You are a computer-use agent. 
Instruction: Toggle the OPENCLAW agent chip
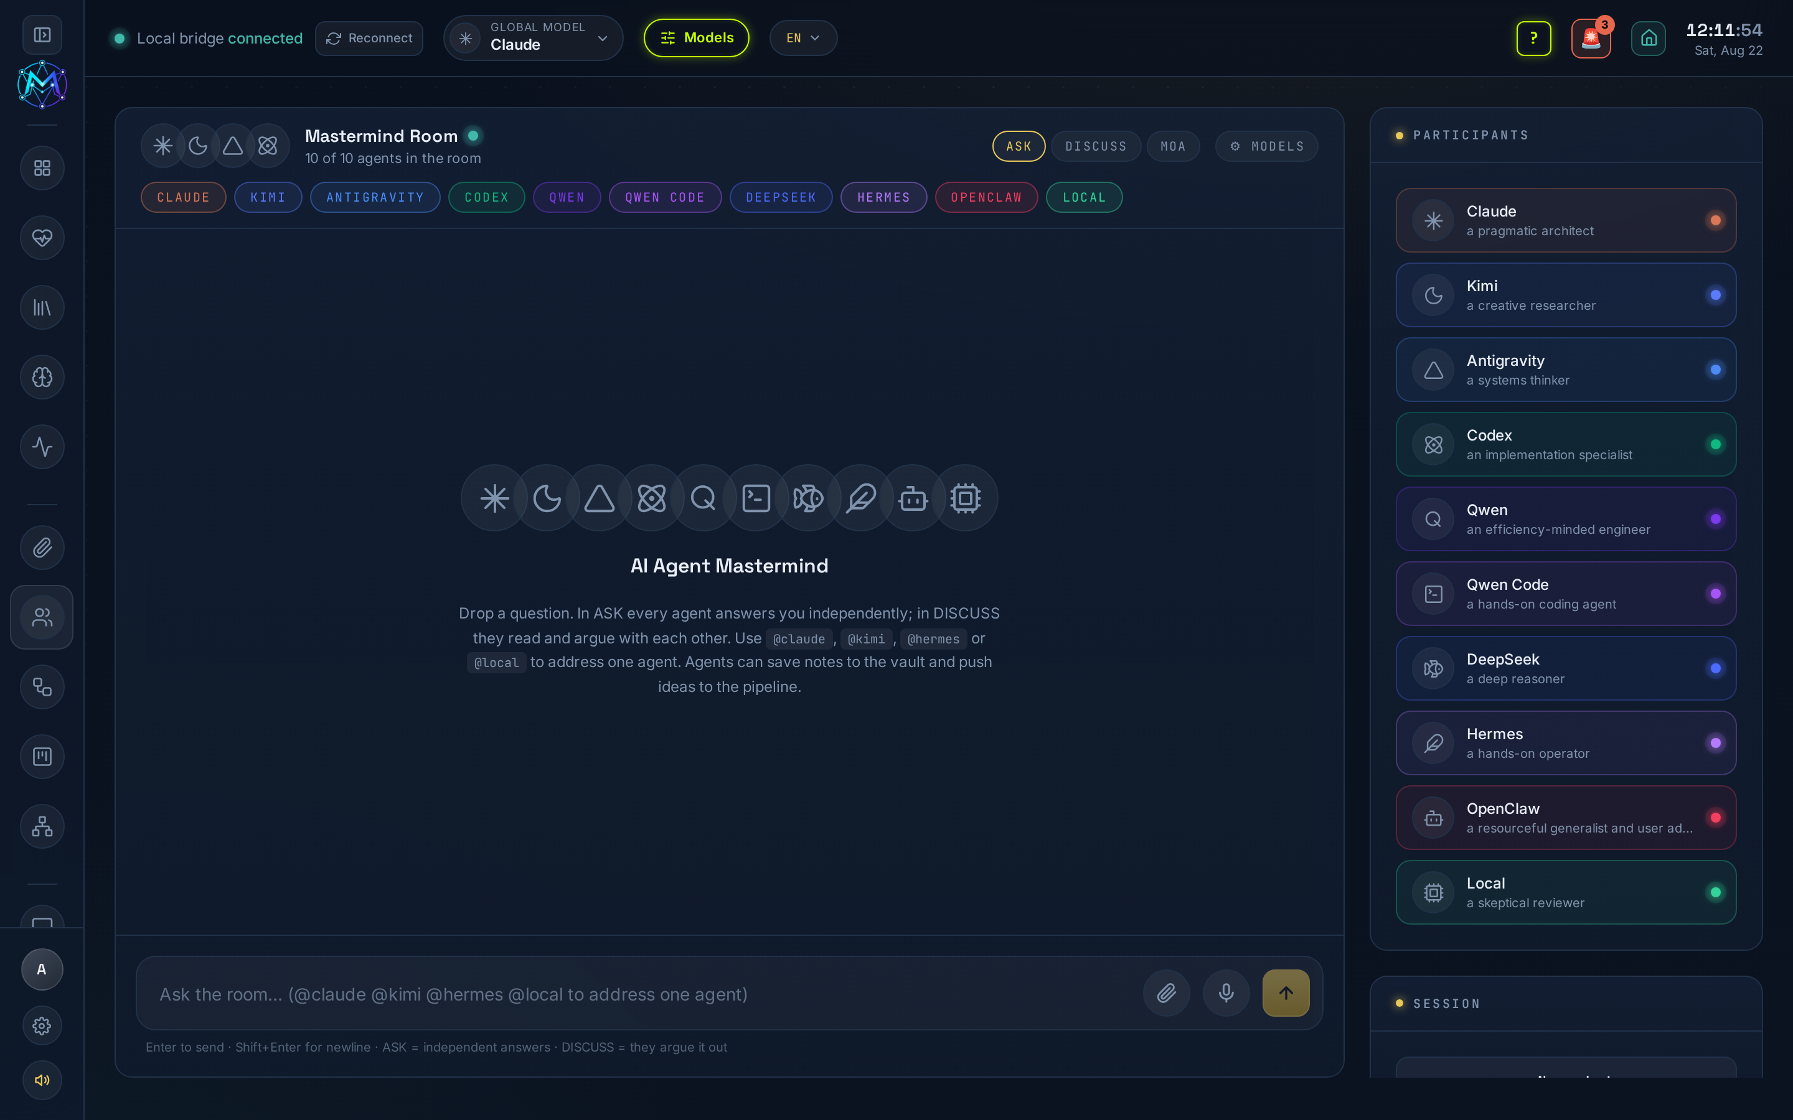(986, 197)
